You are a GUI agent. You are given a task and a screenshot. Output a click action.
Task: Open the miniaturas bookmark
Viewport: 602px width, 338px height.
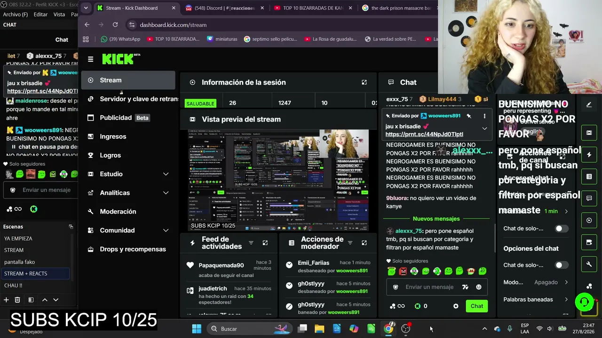click(222, 39)
